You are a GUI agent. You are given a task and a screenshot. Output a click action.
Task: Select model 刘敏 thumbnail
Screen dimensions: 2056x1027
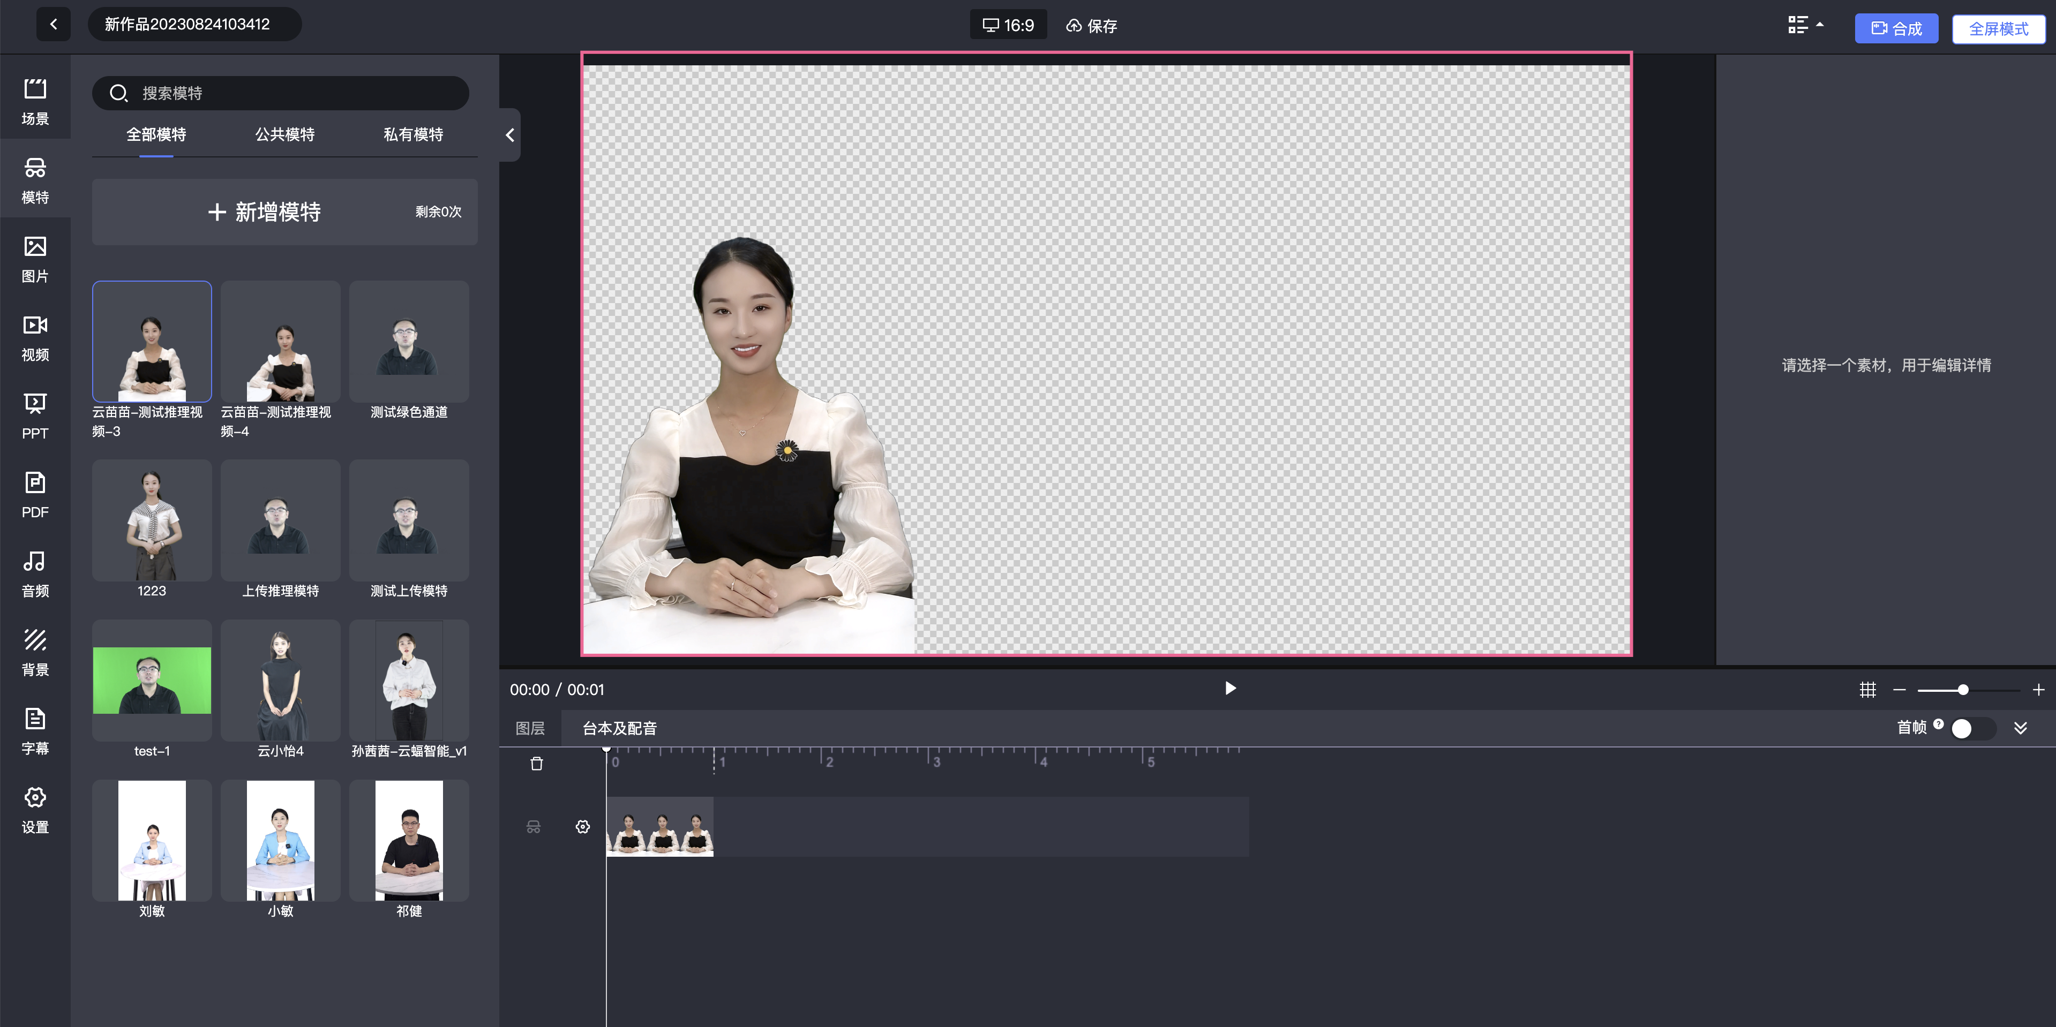[152, 841]
